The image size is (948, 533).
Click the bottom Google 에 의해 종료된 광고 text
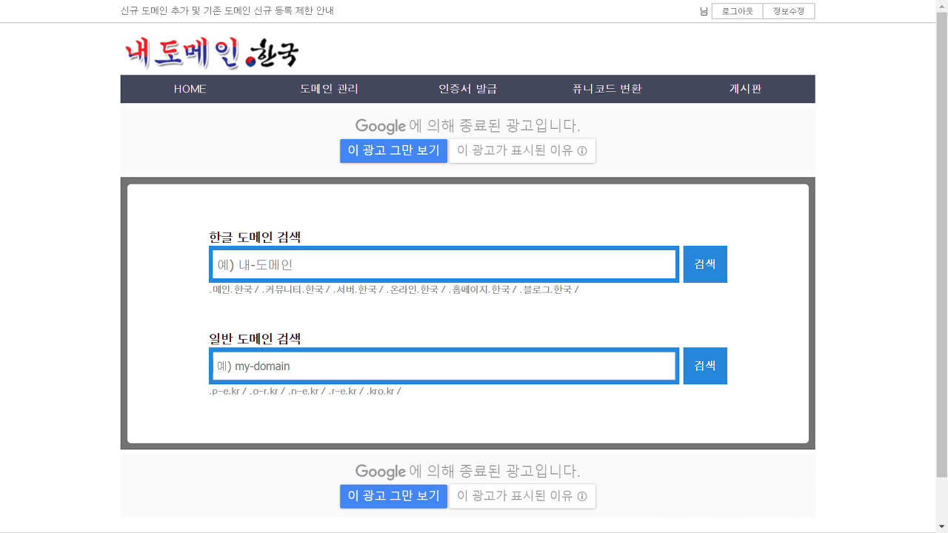467,471
